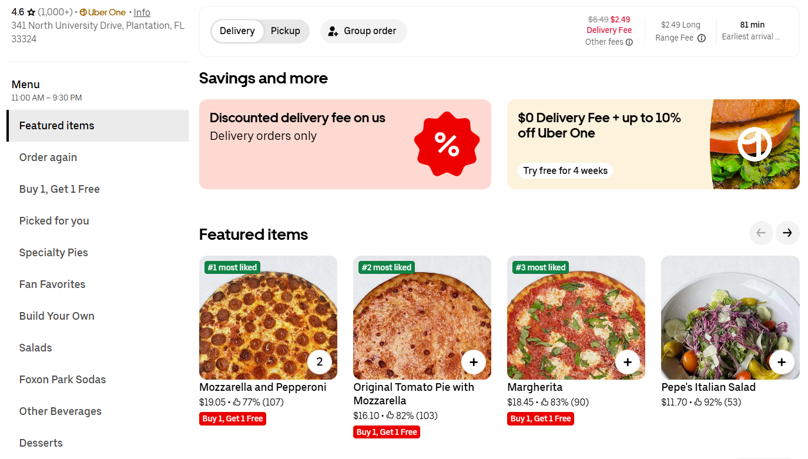
Task: Switch to Pickup mode
Action: pos(286,31)
